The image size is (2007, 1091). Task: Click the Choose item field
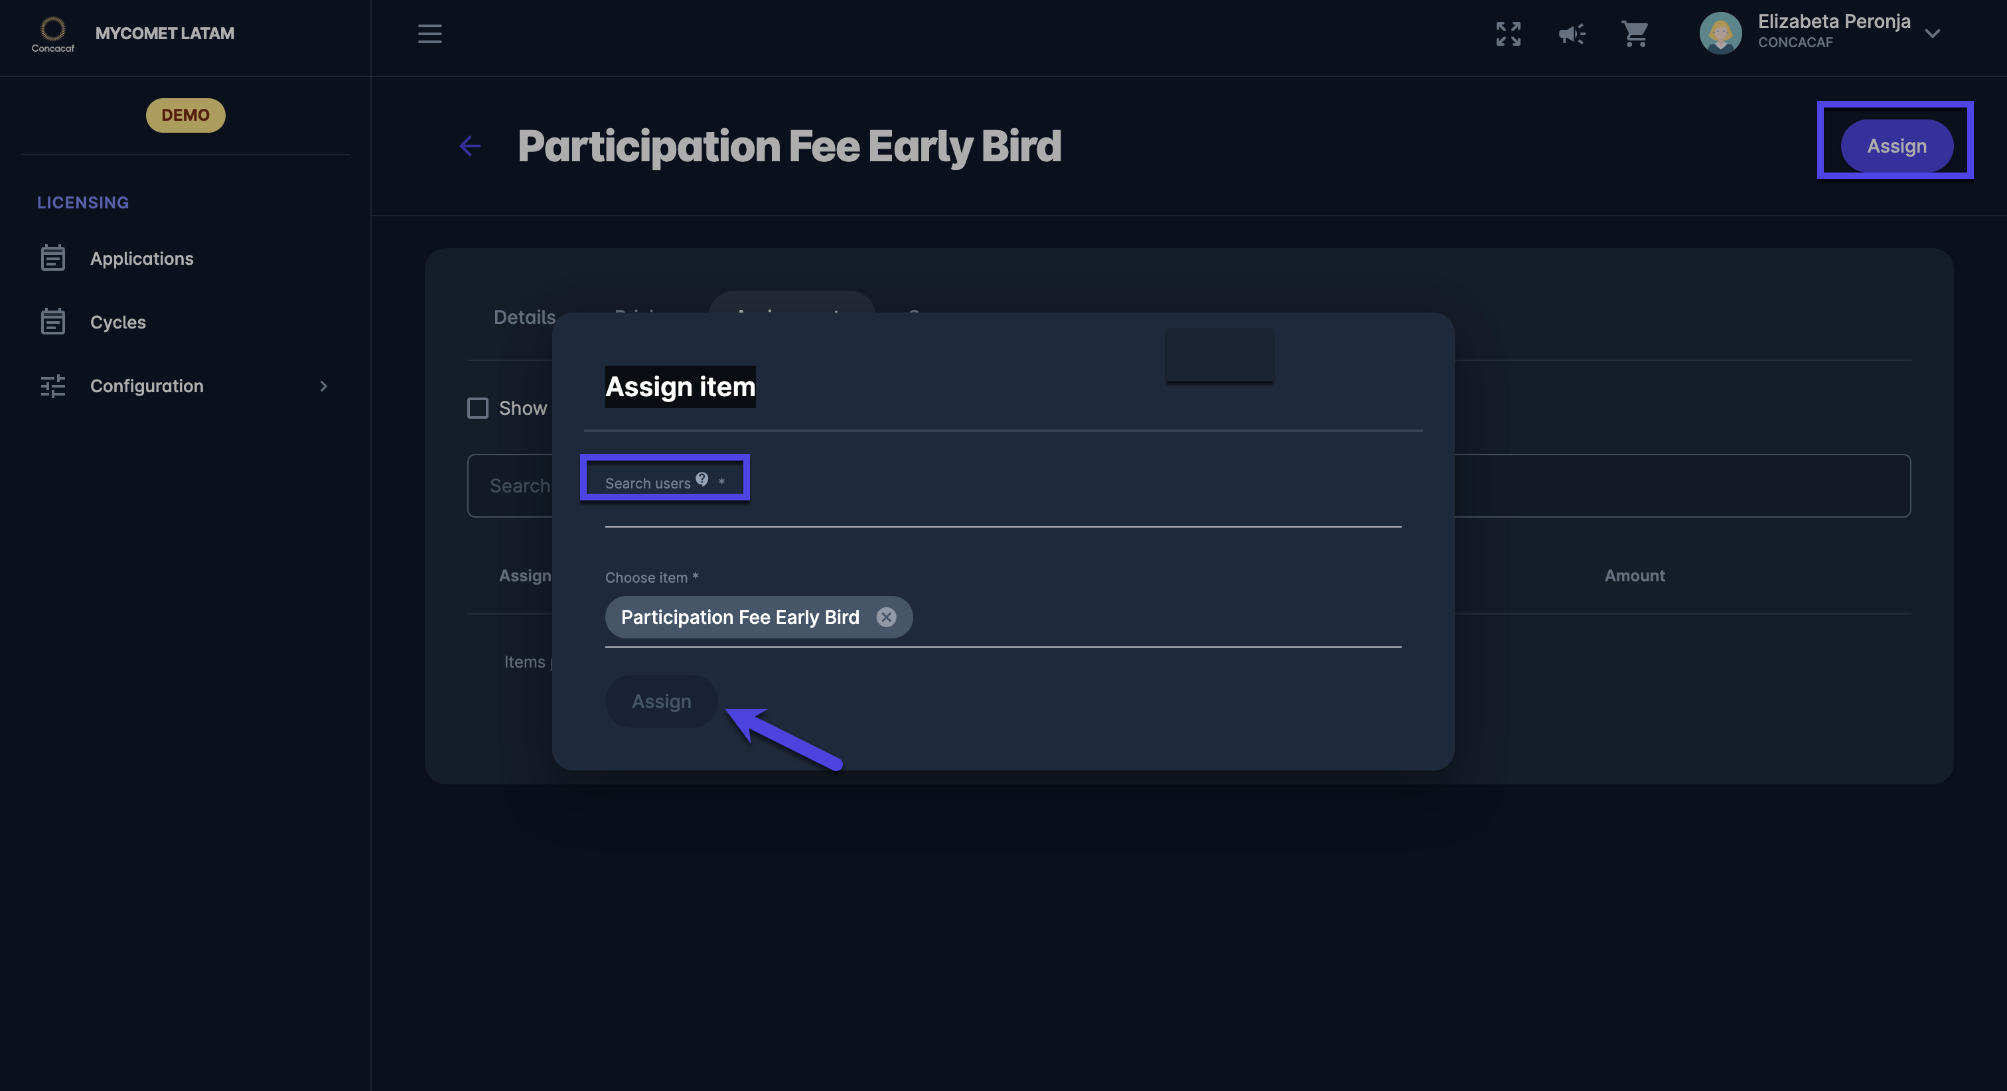[x=1153, y=618]
